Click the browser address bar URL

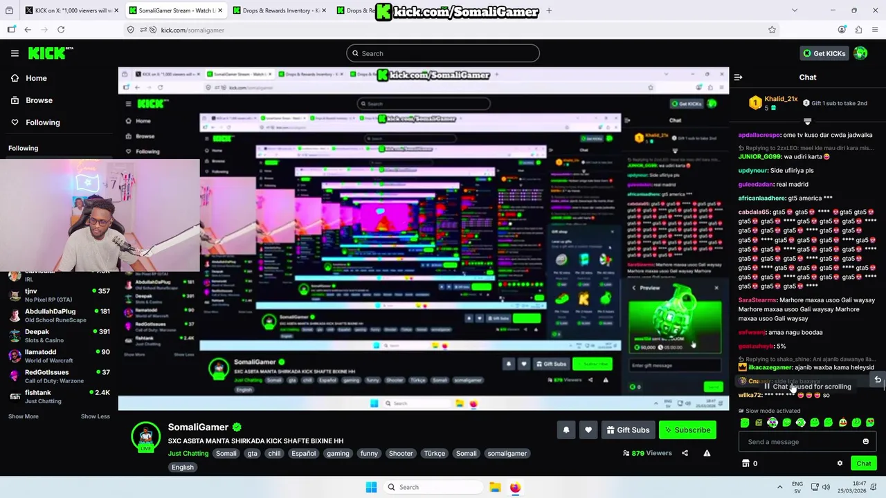point(192,30)
